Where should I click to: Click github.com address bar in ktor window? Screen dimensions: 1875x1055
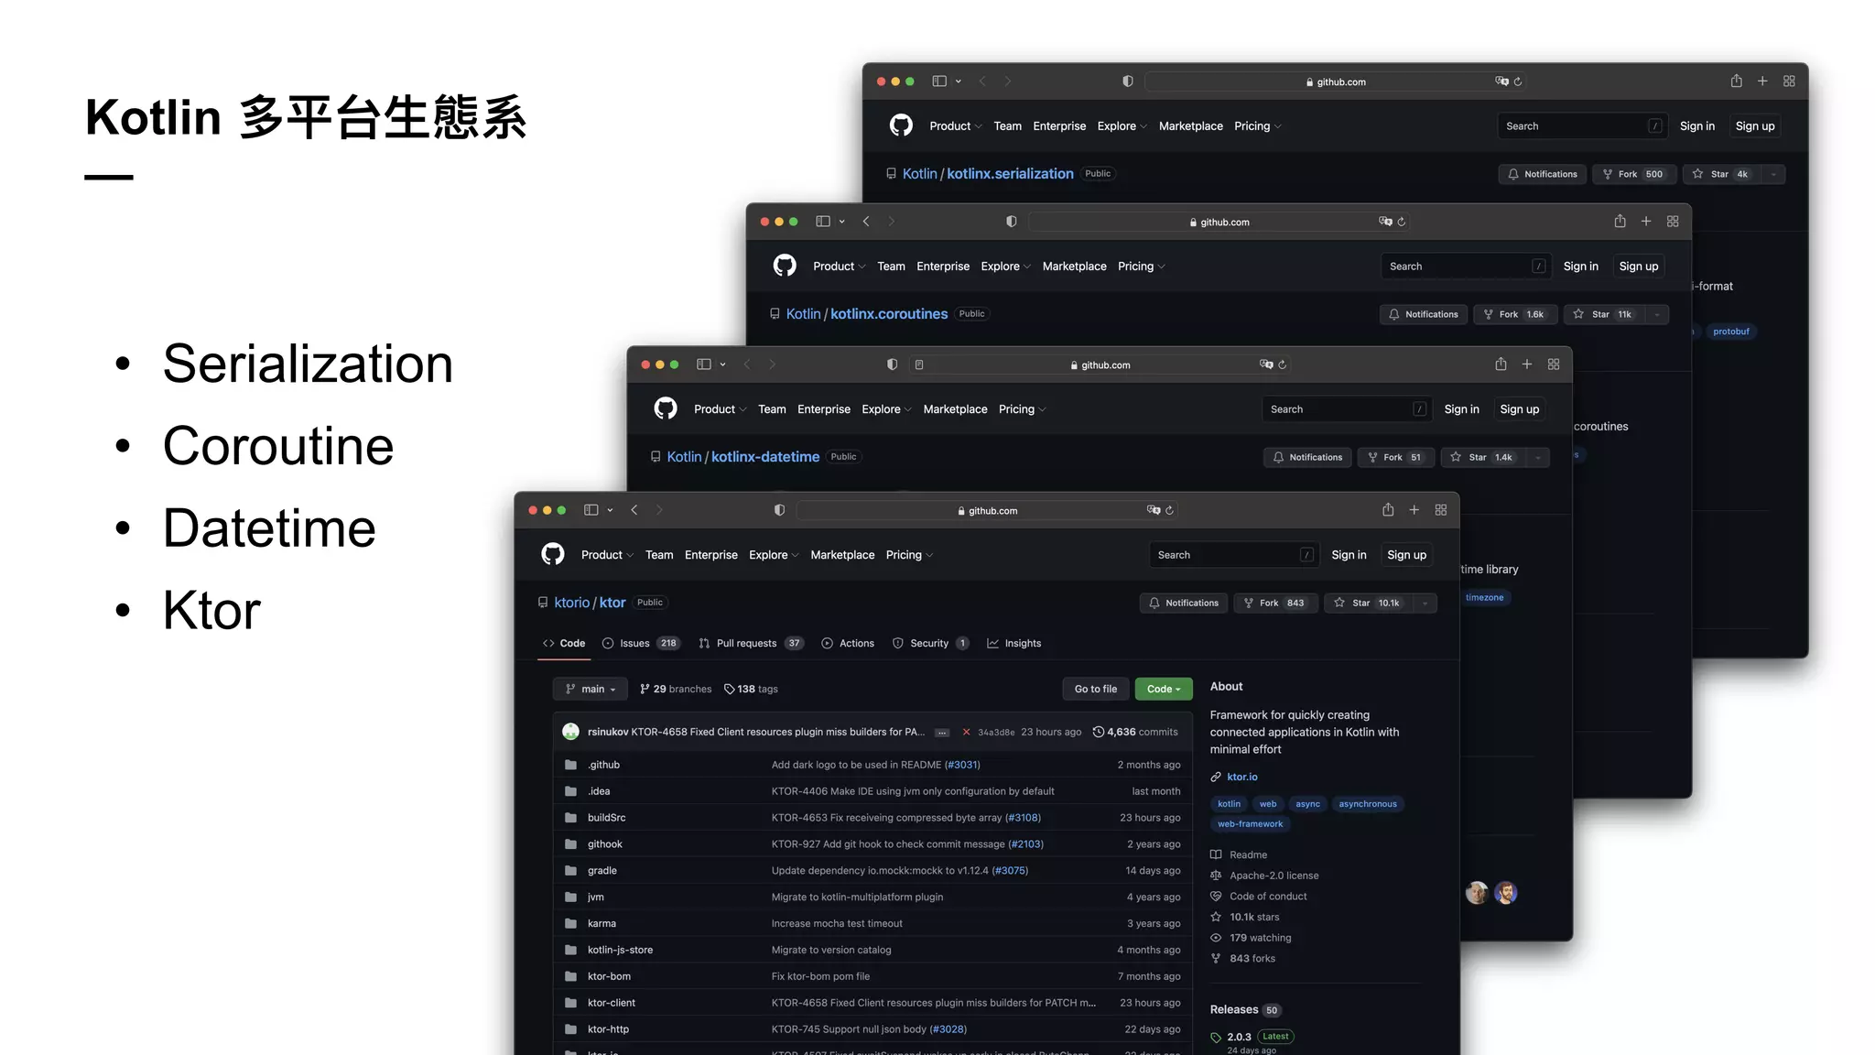[987, 510]
